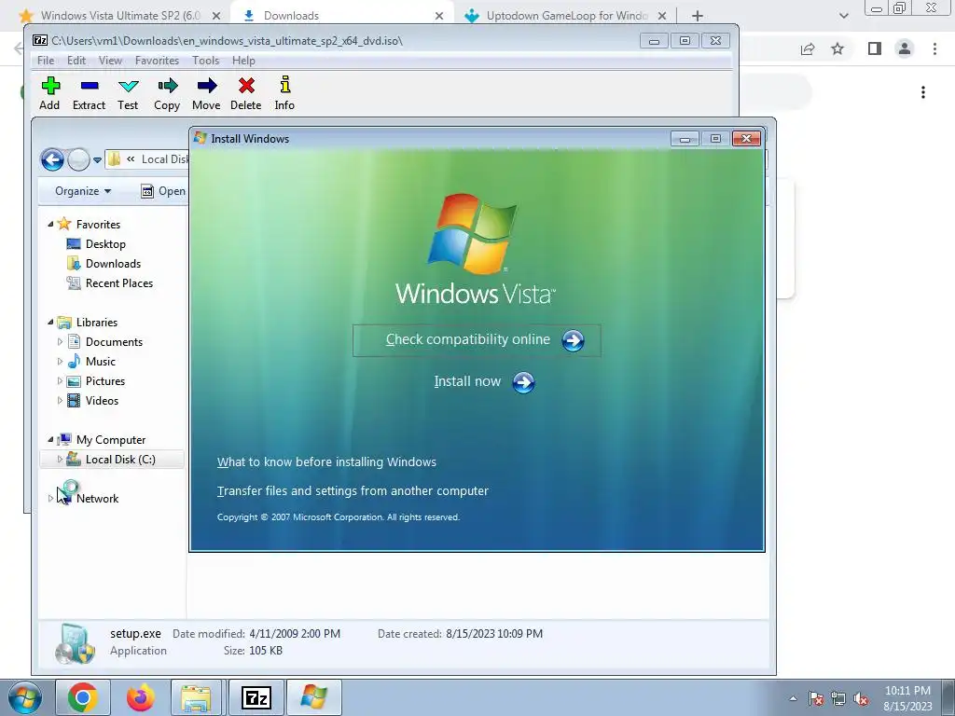The image size is (955, 716).
Task: Open the Chrome three-dot menu
Action: [x=934, y=48]
